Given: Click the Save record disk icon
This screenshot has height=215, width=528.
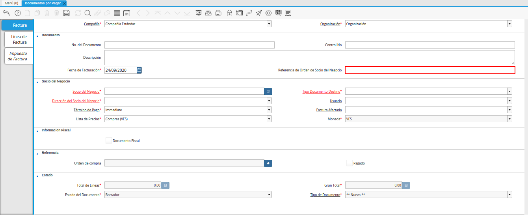Looking at the screenshot, I should pos(66,13).
